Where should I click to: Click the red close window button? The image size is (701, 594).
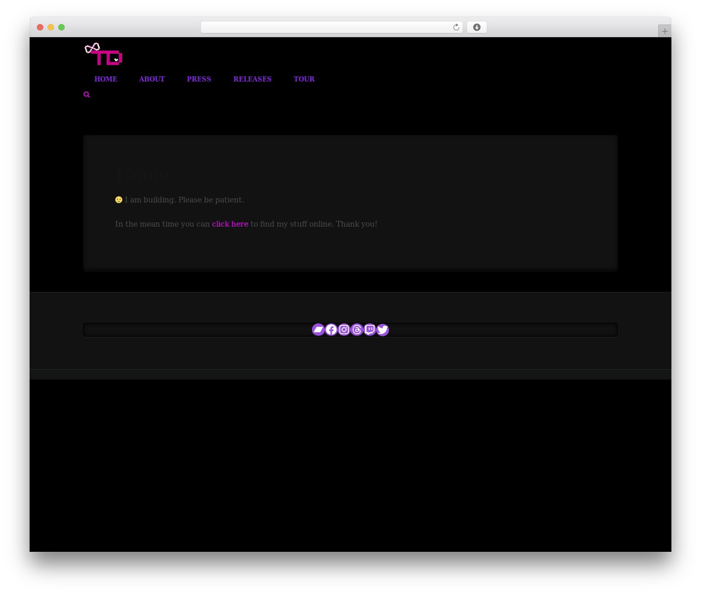[x=40, y=27]
